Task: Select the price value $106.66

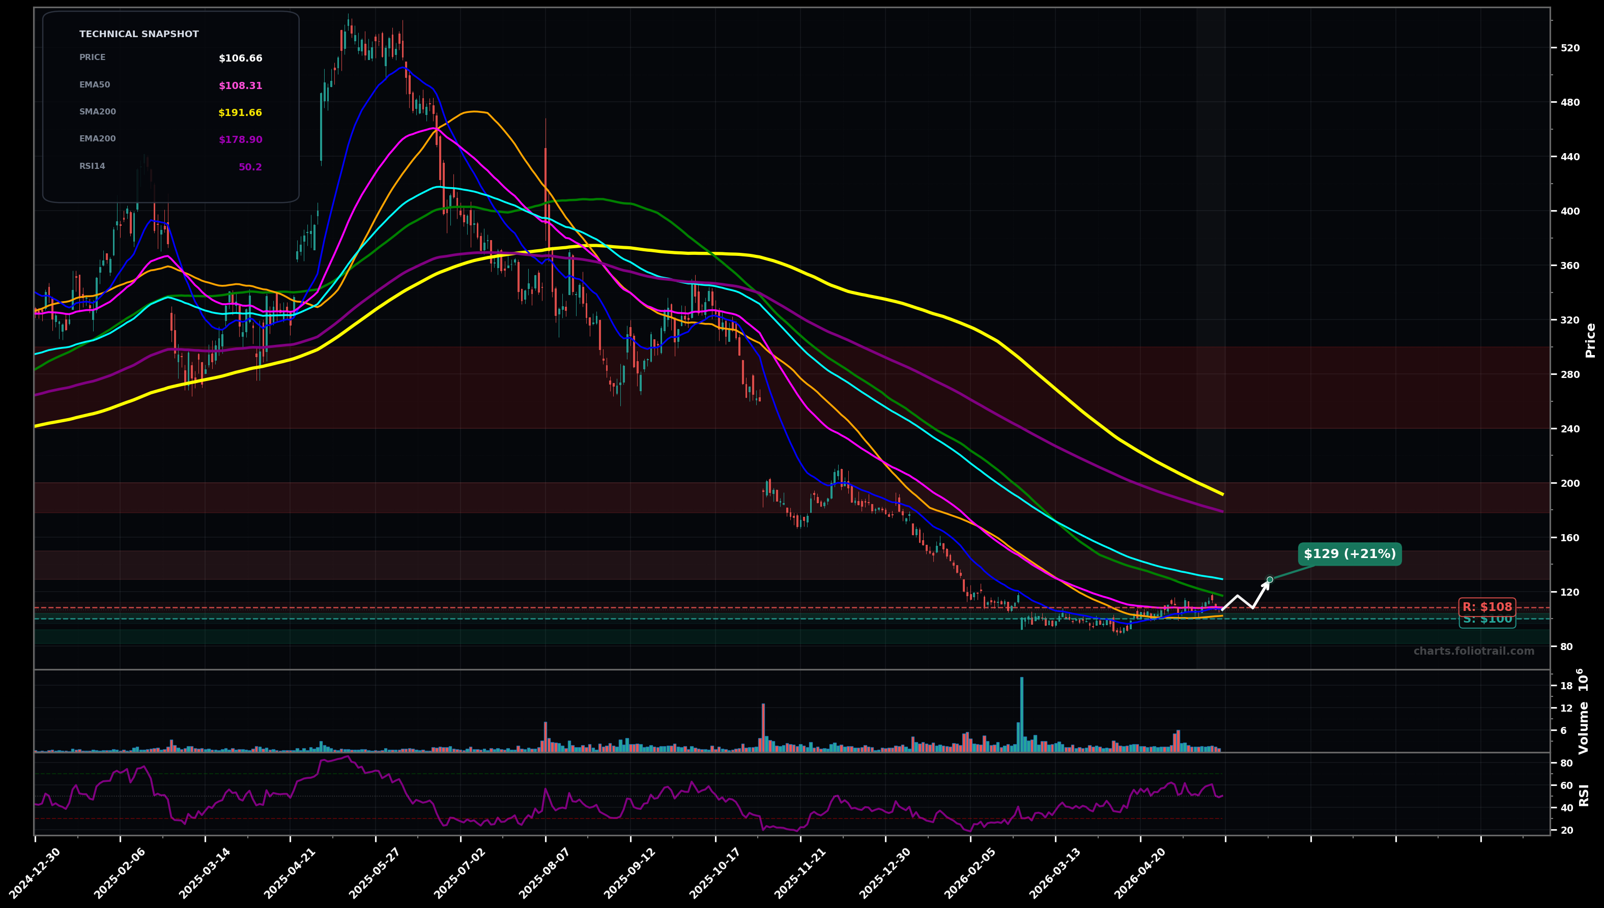Action: tap(240, 58)
